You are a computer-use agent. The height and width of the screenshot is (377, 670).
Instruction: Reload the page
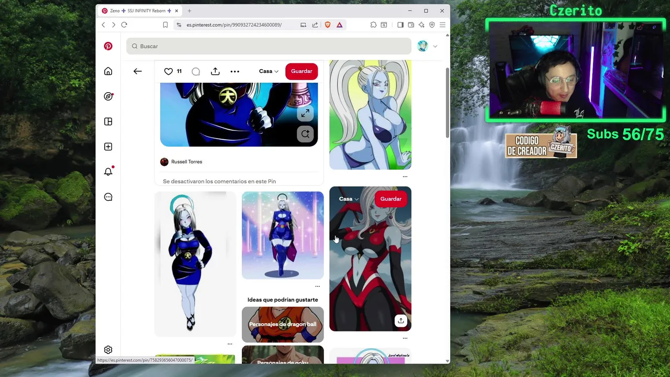(x=124, y=25)
